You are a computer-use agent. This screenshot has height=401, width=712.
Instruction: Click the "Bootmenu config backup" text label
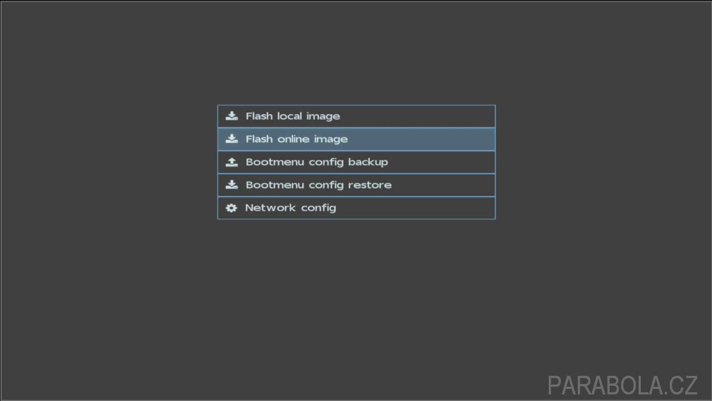click(317, 162)
